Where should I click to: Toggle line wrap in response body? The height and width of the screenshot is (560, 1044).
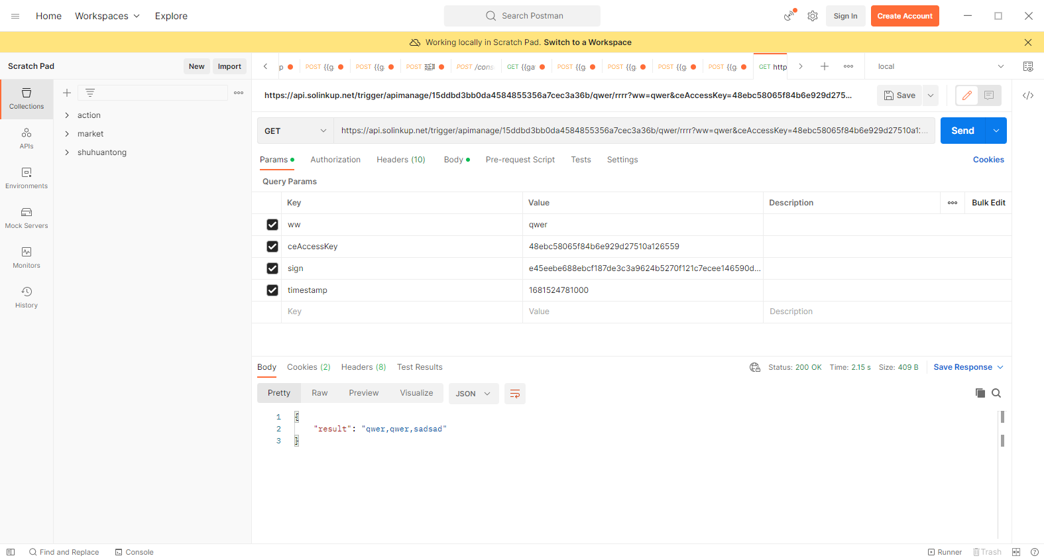(515, 394)
